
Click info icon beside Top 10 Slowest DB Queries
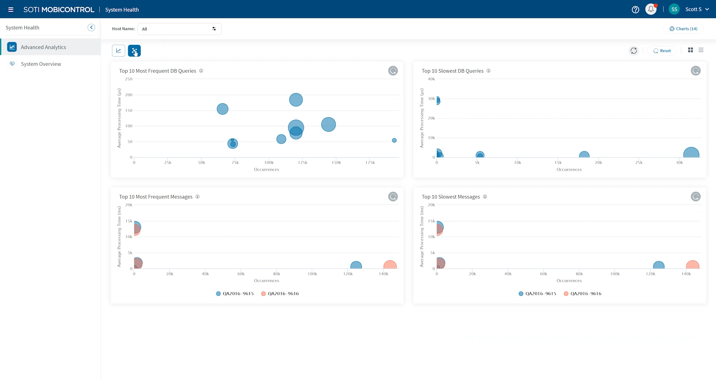[489, 71]
